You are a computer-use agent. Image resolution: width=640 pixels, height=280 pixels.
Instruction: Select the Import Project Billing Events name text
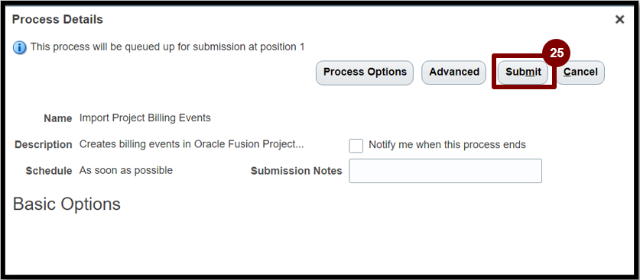[145, 118]
